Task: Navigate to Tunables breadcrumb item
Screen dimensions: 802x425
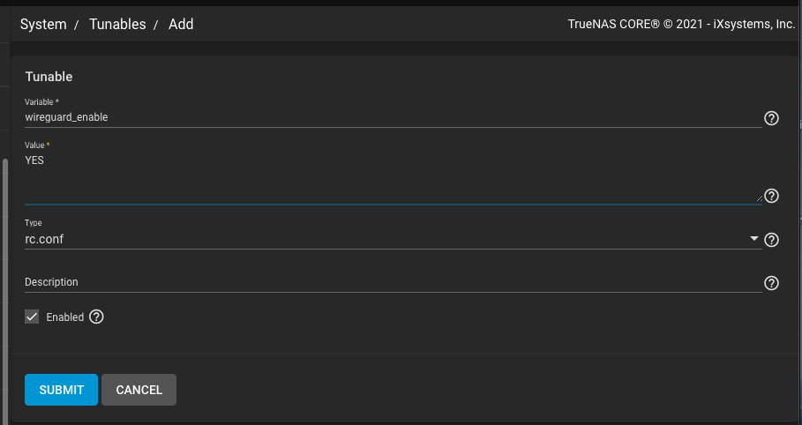Action: (x=117, y=25)
